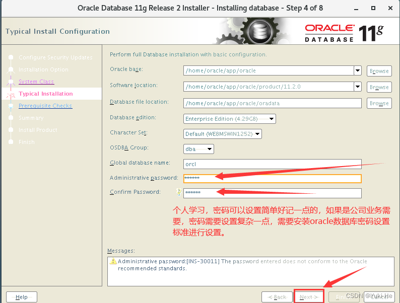Select the Typical Installation step
The image size is (400, 303).
click(46, 94)
